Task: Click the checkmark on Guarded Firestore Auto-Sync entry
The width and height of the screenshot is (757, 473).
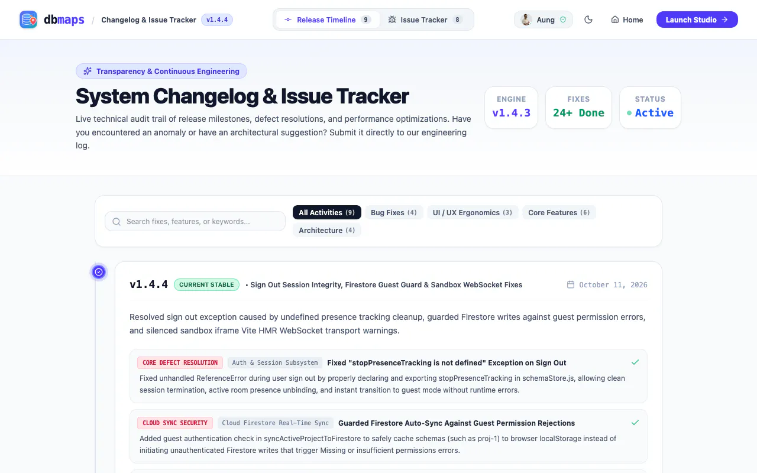Action: (x=635, y=423)
